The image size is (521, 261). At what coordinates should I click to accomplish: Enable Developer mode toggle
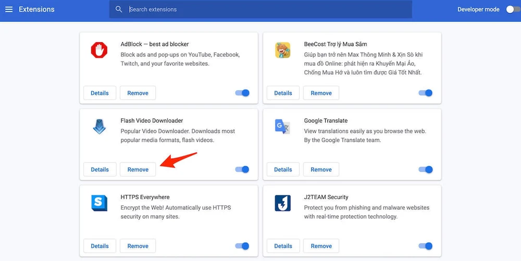512,9
